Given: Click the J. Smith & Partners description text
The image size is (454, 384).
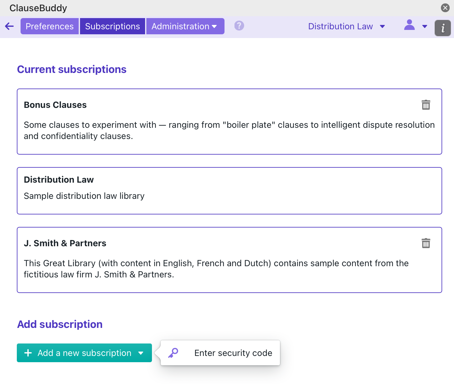Looking at the screenshot, I should click(x=216, y=269).
